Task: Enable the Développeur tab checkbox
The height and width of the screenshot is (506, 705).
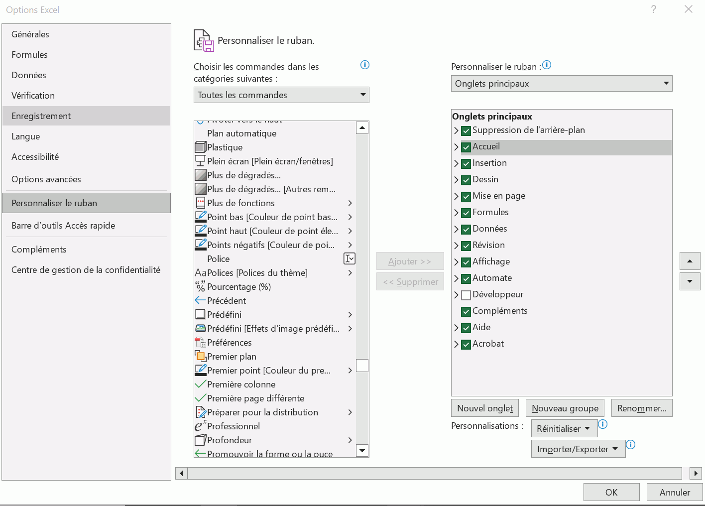Action: pos(466,295)
